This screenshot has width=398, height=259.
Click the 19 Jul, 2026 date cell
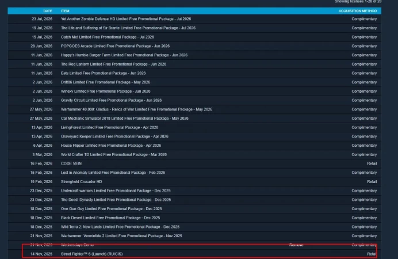(42, 28)
